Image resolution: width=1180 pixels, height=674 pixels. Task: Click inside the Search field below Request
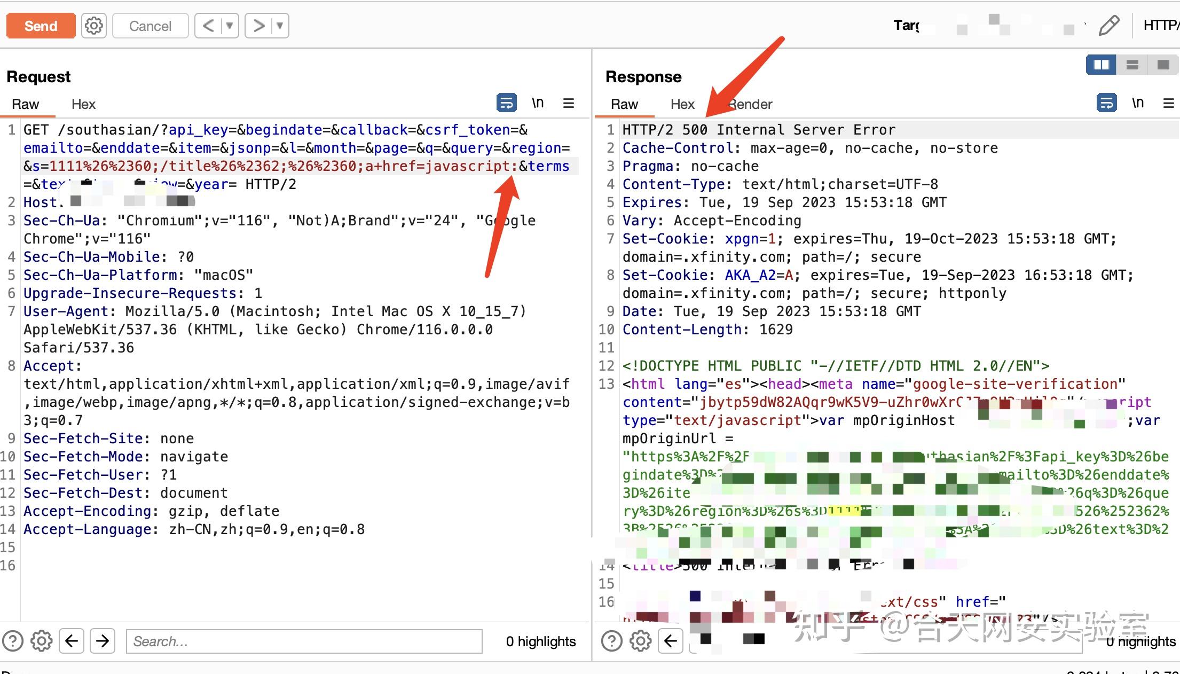[303, 641]
